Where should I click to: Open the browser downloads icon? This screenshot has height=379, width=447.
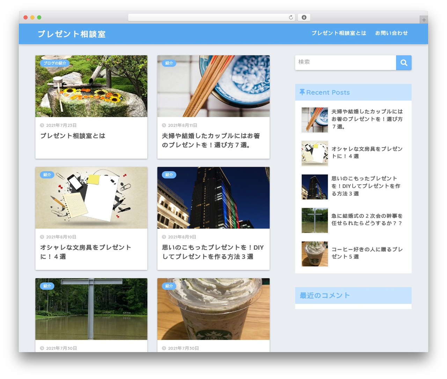(x=304, y=17)
